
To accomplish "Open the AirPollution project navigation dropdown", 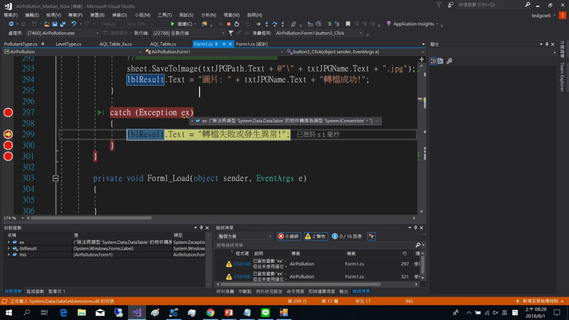I will [73, 52].
